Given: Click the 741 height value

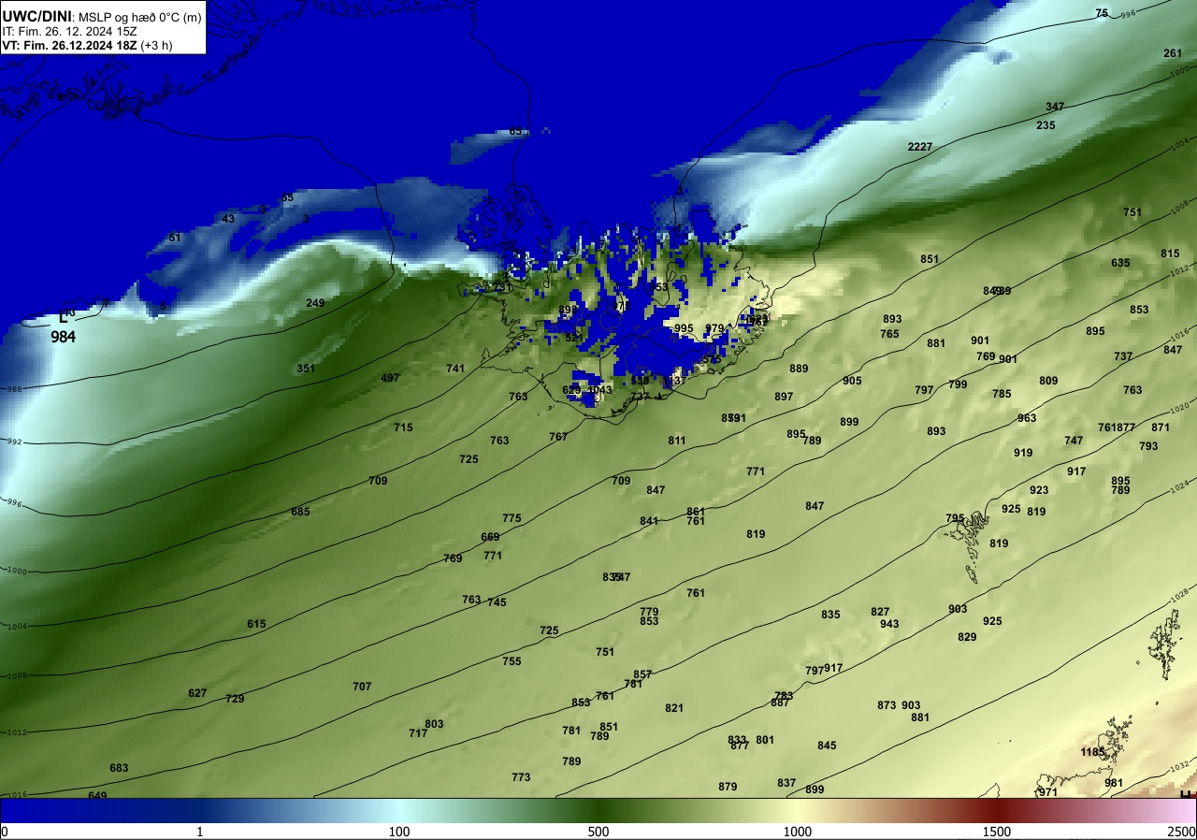Looking at the screenshot, I should tap(455, 369).
